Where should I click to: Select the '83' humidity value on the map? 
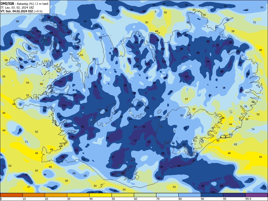pos(228,20)
